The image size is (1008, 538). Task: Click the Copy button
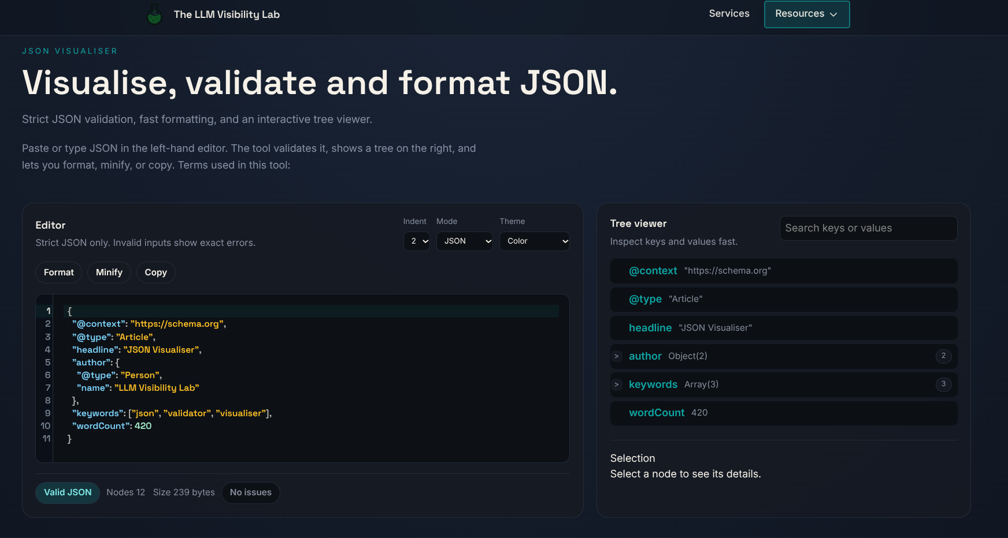click(x=155, y=272)
